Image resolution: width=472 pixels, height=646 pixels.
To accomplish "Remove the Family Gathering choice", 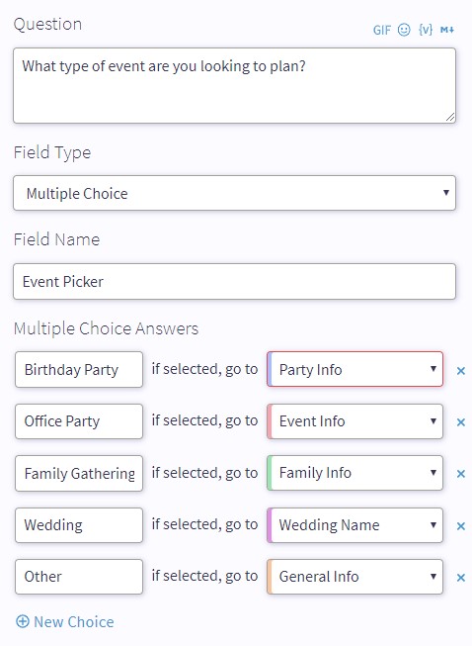I will (461, 474).
